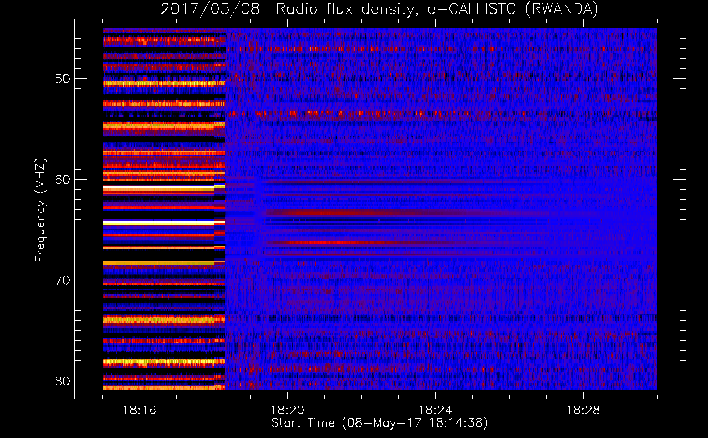Click the 18:16 time tick label

(140, 410)
